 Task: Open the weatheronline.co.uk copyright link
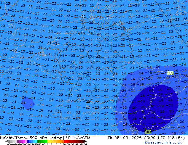coord(163,142)
